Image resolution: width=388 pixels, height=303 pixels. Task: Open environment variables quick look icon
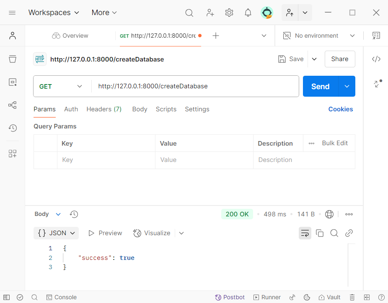point(376,36)
